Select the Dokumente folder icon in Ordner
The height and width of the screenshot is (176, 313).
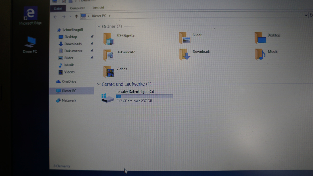(x=108, y=55)
